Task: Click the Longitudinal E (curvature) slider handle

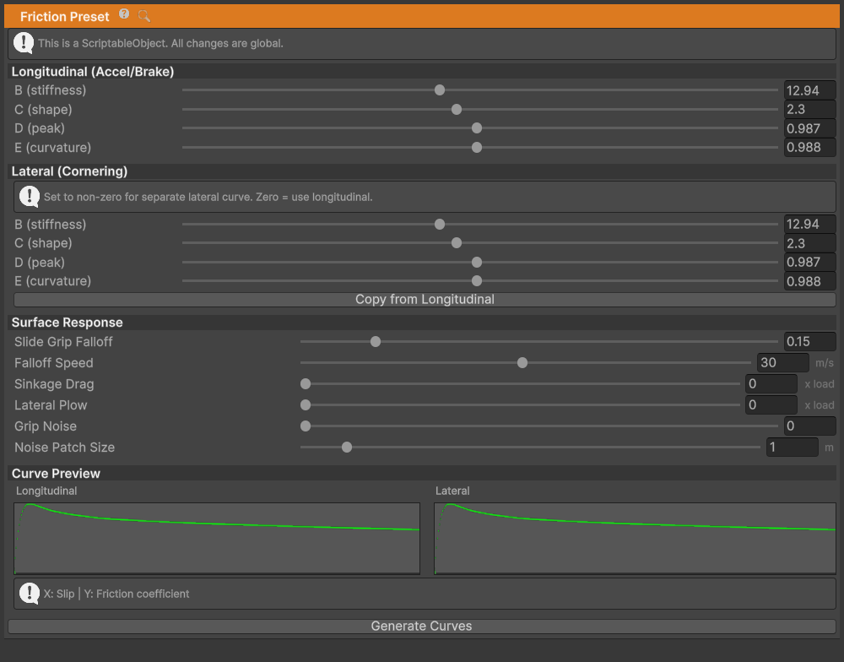Action: (x=477, y=147)
